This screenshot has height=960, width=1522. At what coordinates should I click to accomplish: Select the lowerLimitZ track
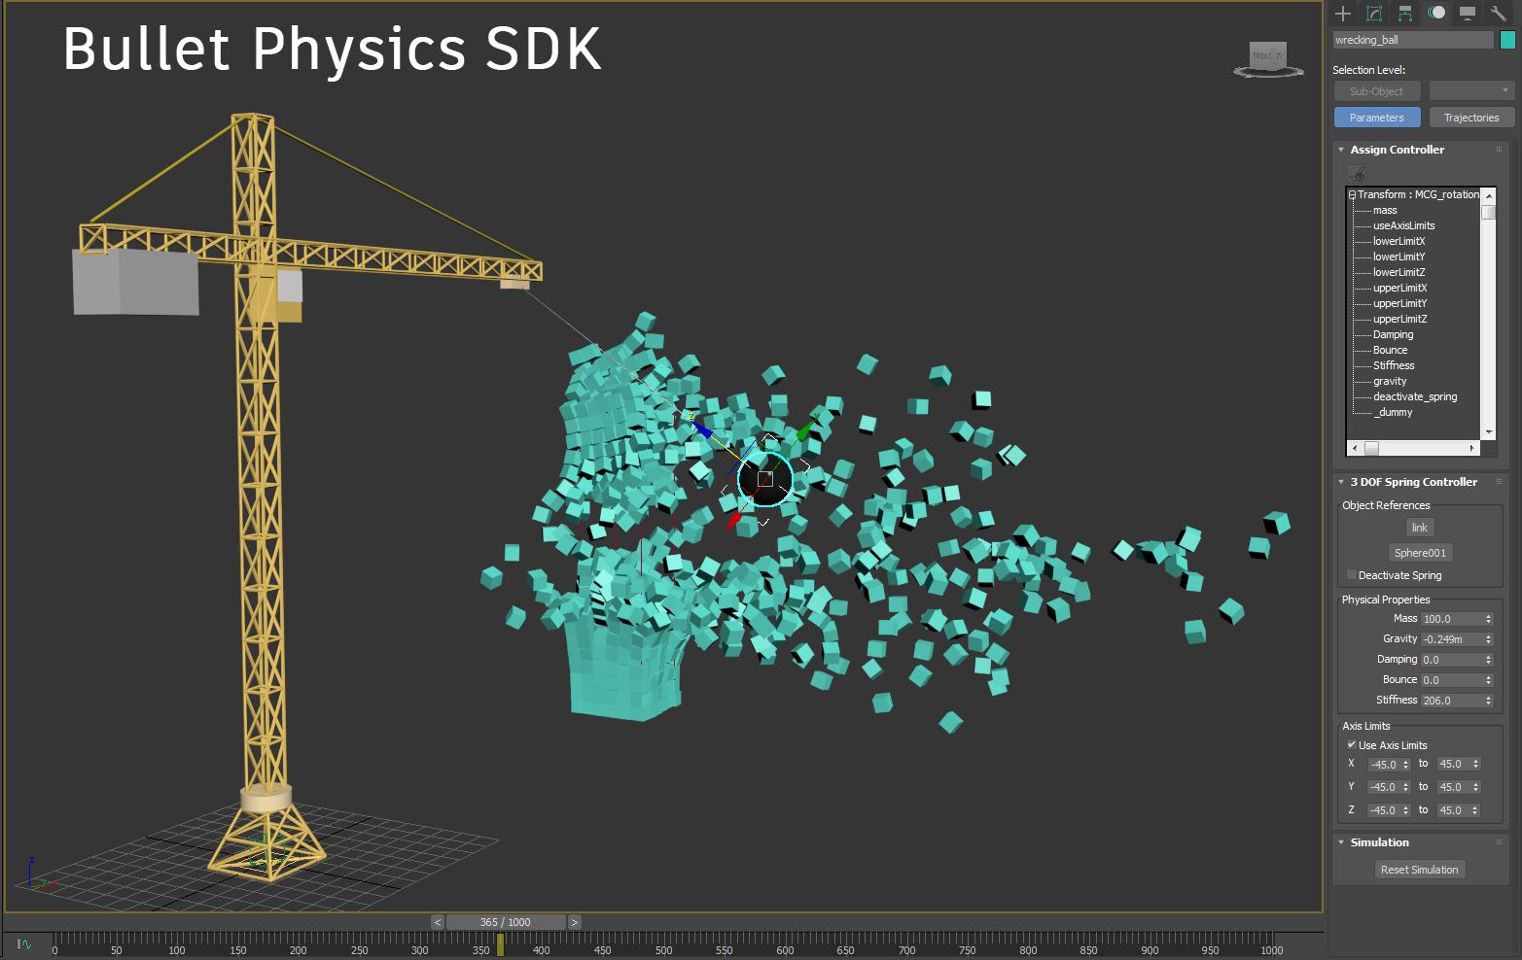(x=1398, y=272)
